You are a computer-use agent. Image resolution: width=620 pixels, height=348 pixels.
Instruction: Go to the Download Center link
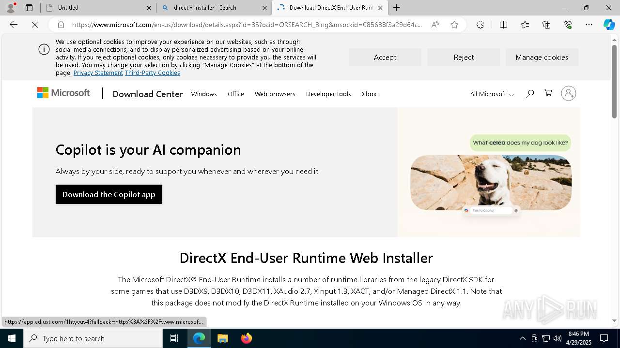coord(148,94)
